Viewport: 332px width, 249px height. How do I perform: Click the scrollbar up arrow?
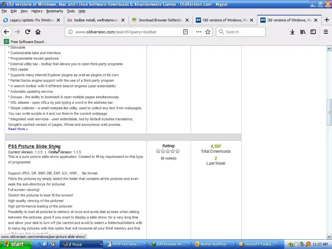[x=329, y=49]
